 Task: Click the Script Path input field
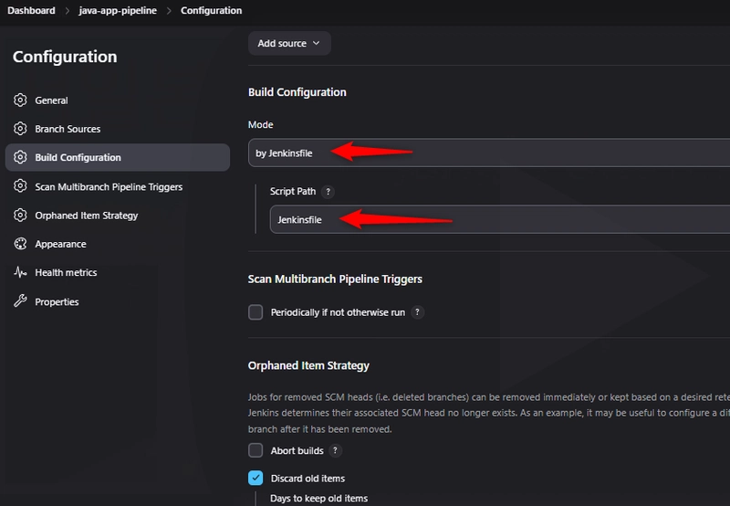click(499, 219)
